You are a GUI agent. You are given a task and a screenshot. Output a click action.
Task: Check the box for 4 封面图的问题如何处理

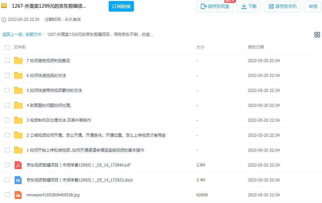pyautogui.click(x=7, y=105)
